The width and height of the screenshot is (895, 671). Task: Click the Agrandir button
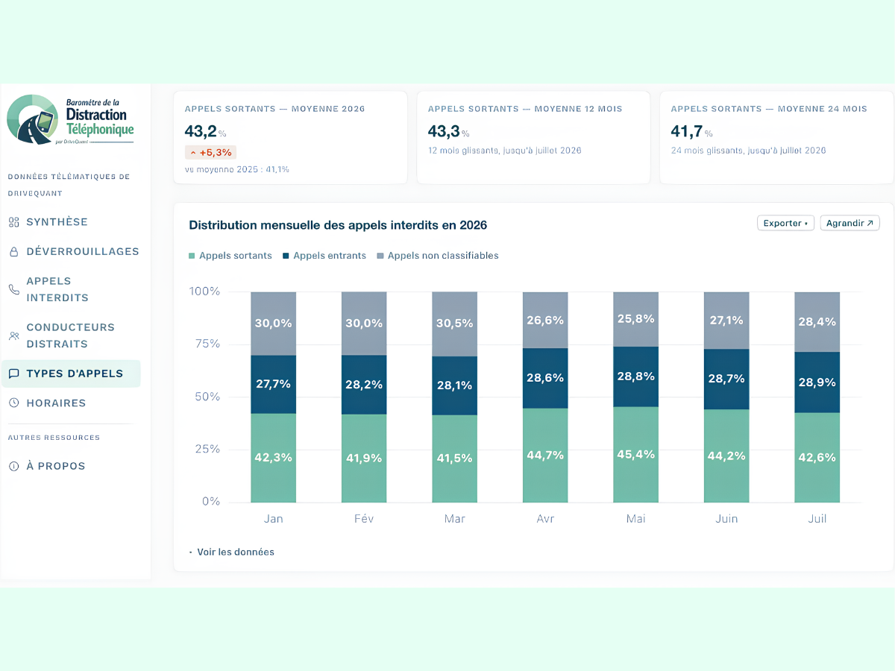850,223
